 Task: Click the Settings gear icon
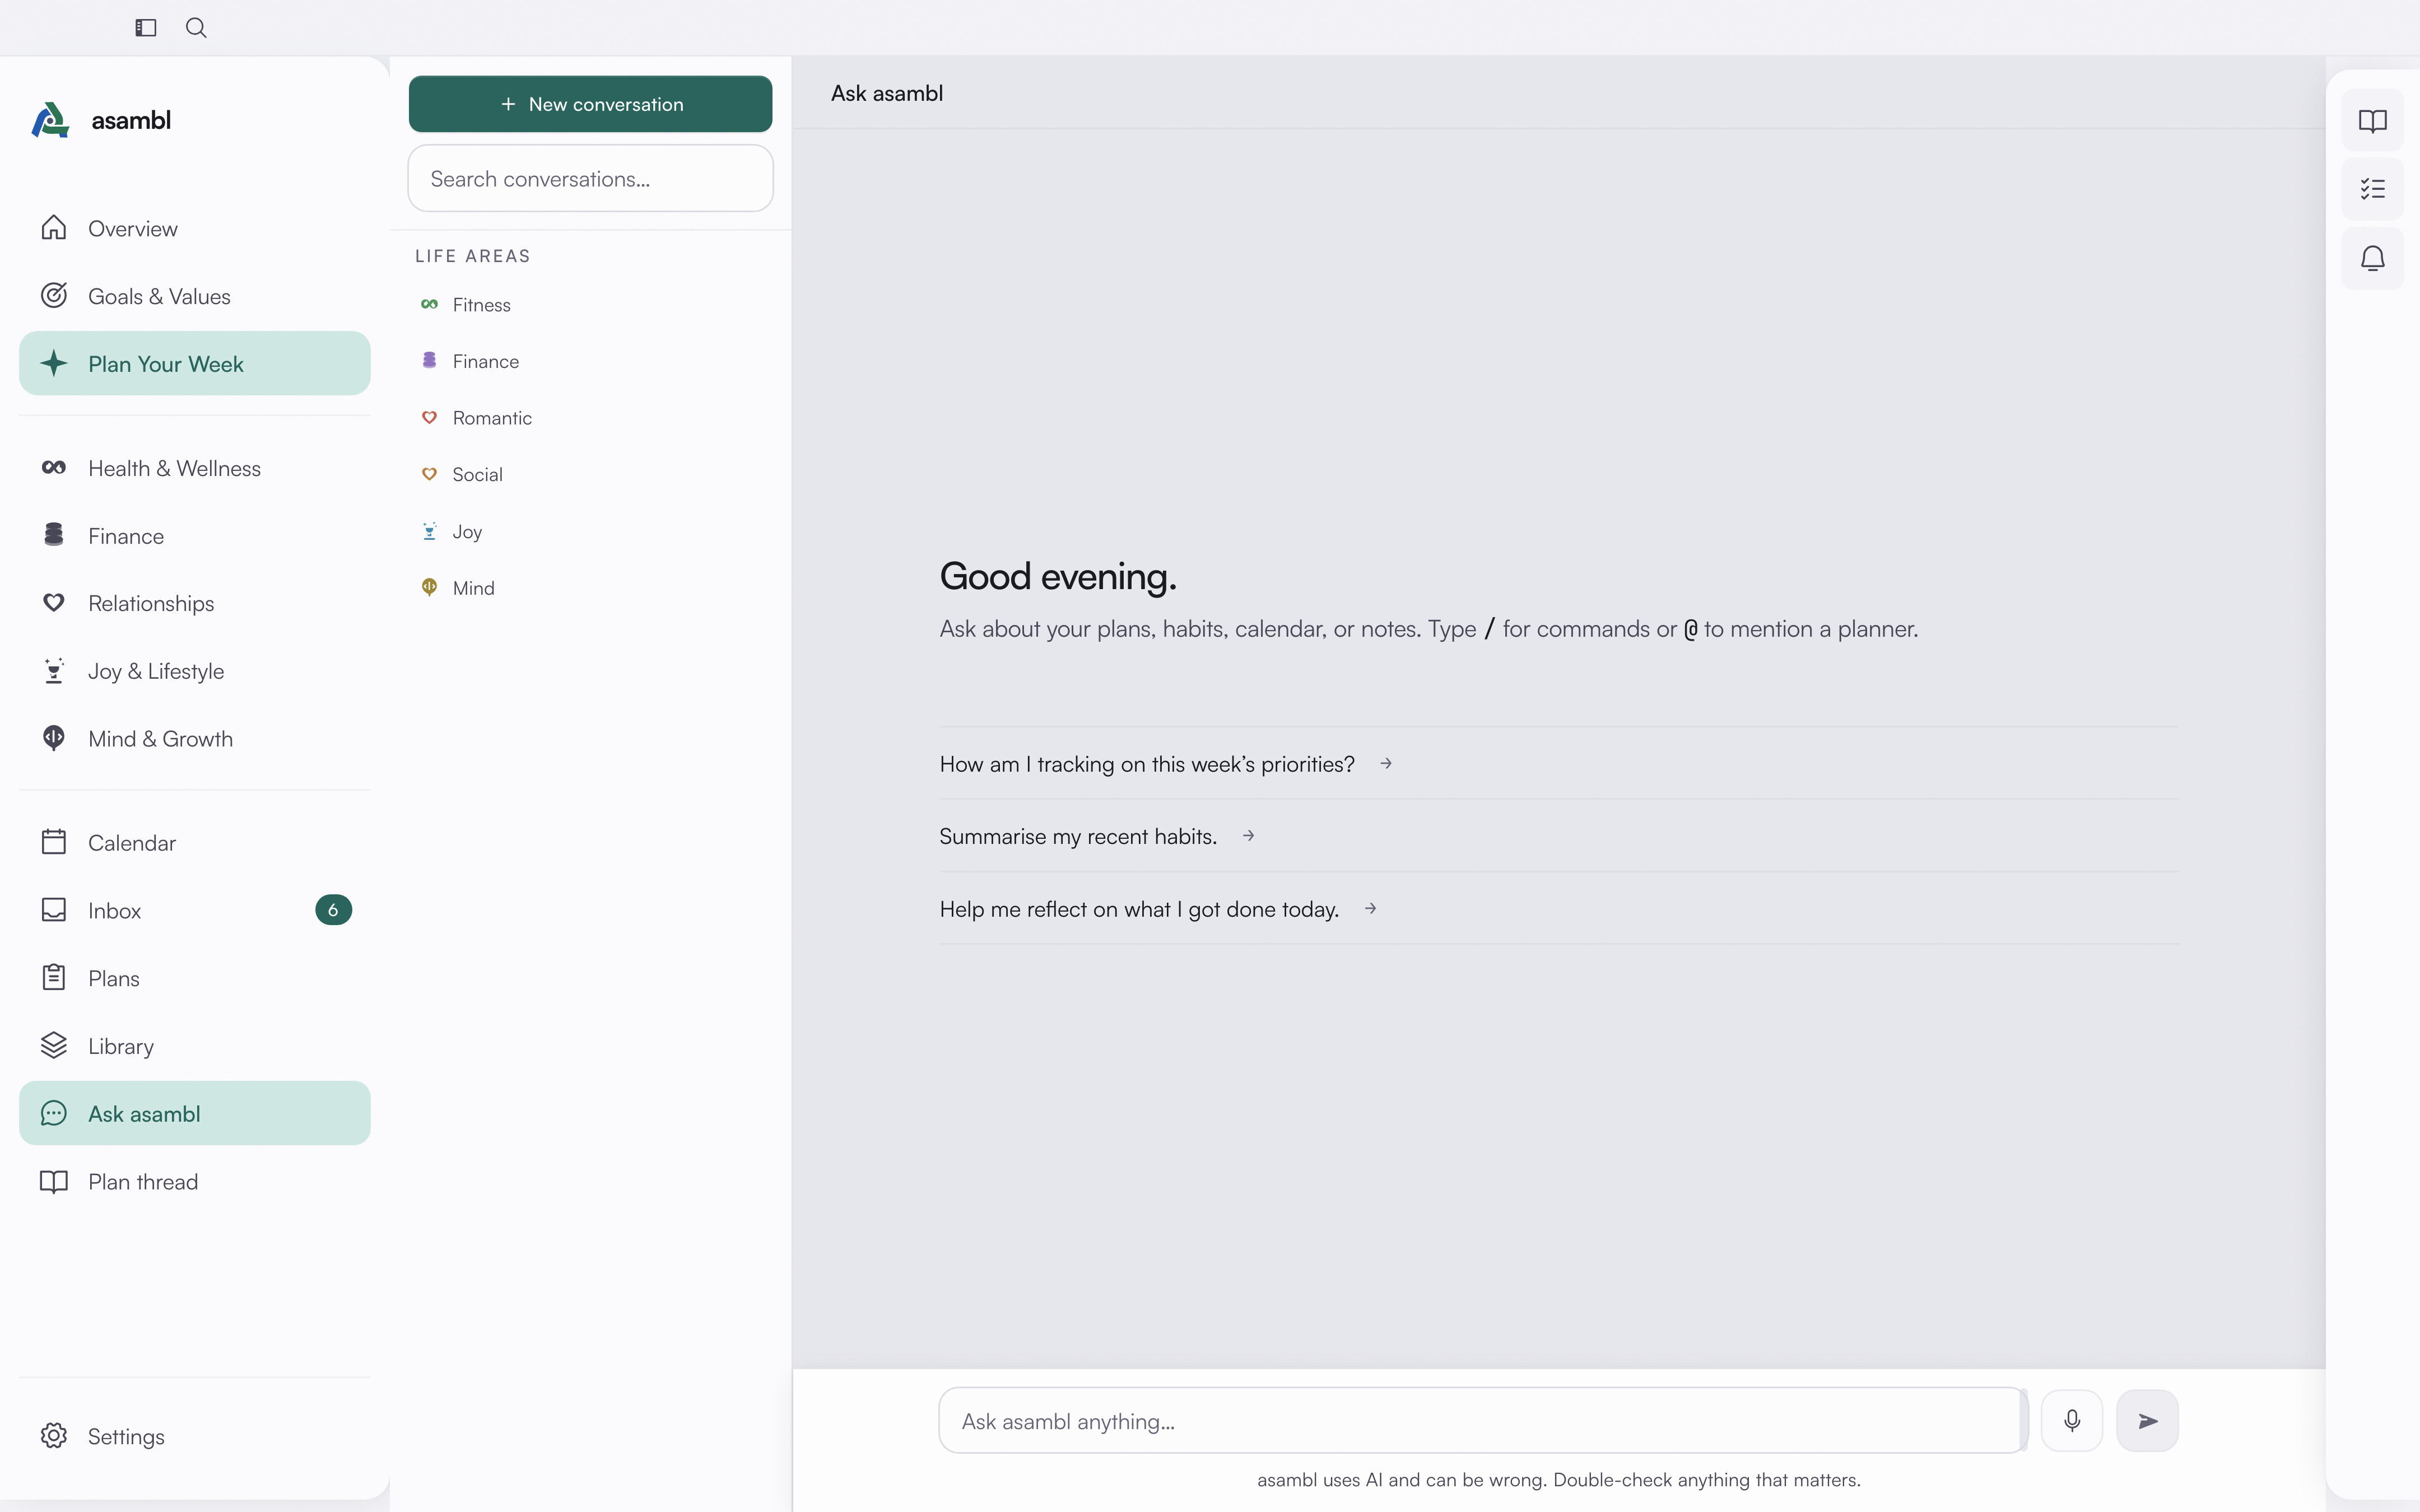pos(54,1436)
